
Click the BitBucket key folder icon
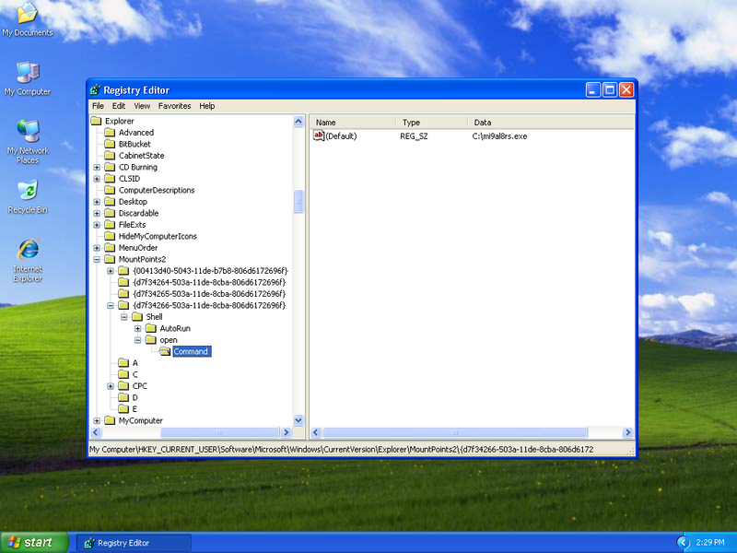coord(110,144)
